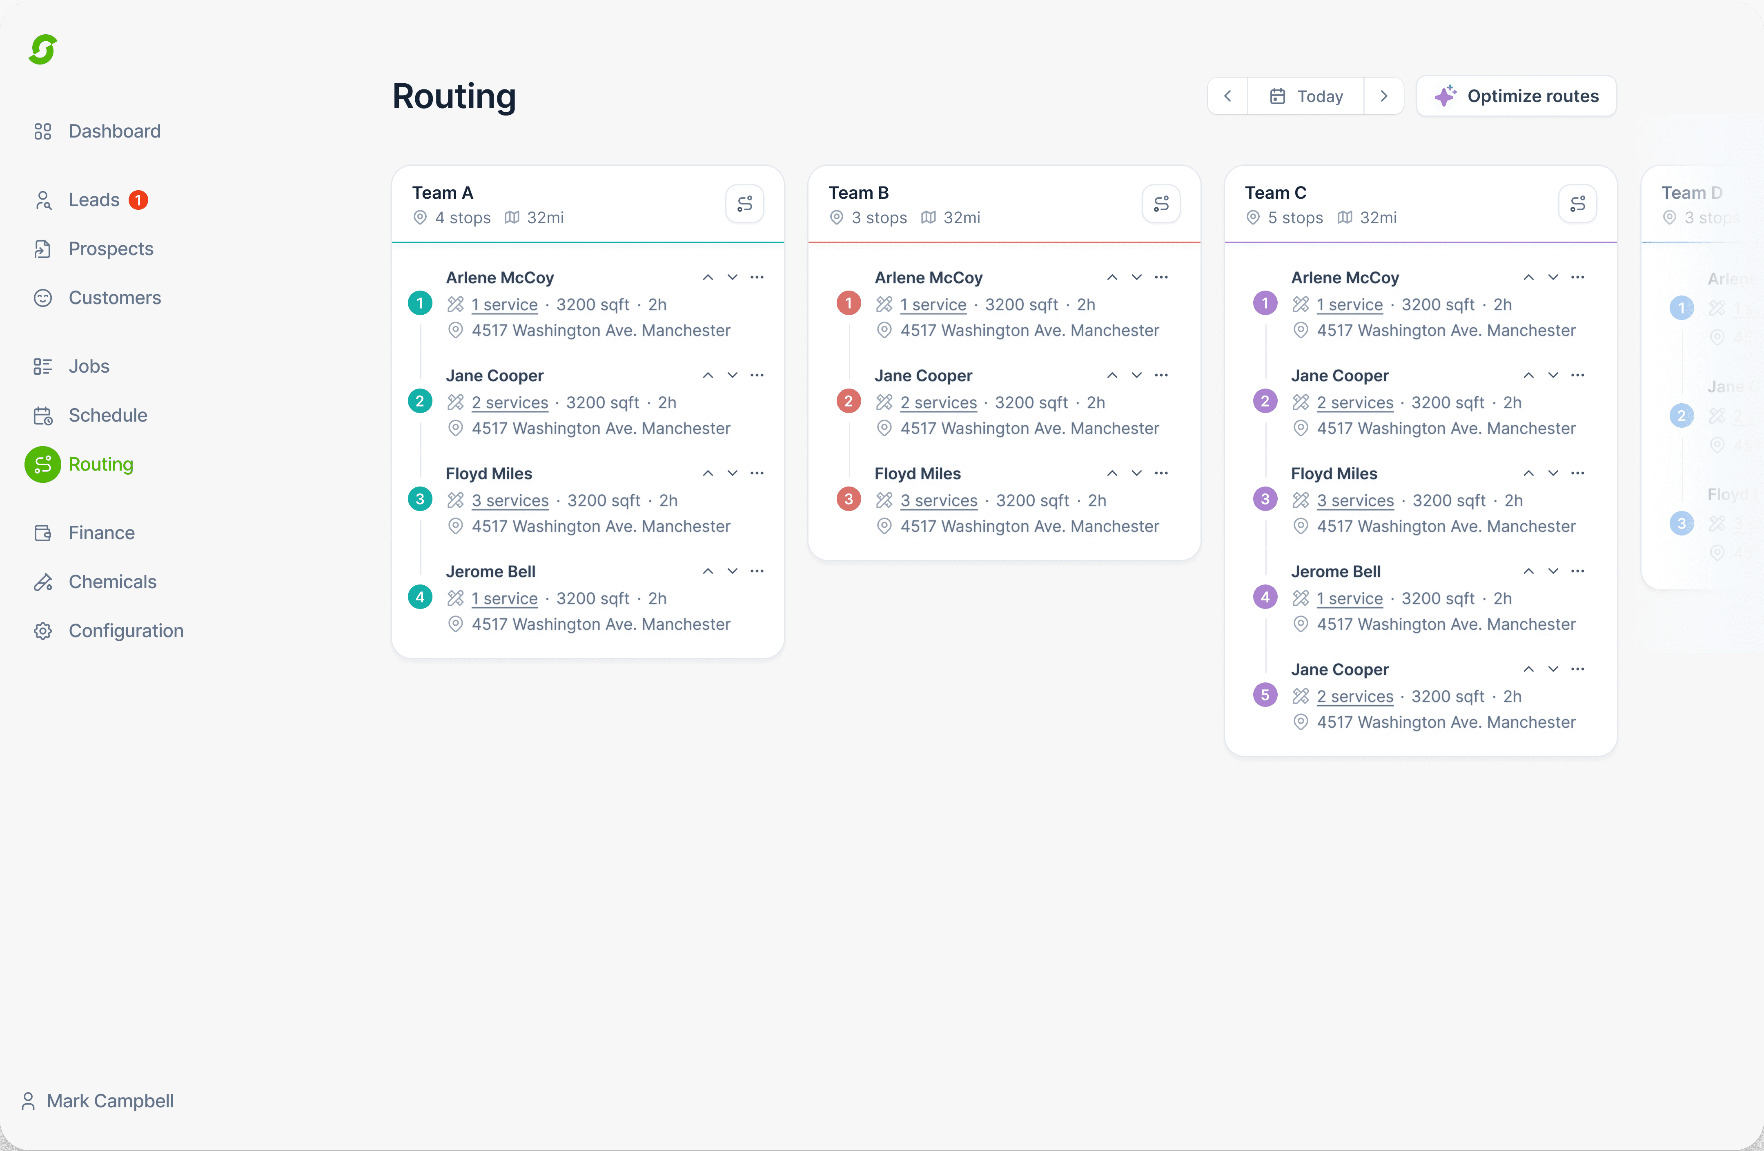Click stop number 1 badge in Team B
1764x1151 pixels.
coord(848,304)
